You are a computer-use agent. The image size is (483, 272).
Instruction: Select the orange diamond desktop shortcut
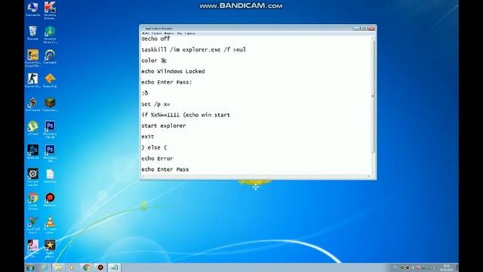coord(50,80)
